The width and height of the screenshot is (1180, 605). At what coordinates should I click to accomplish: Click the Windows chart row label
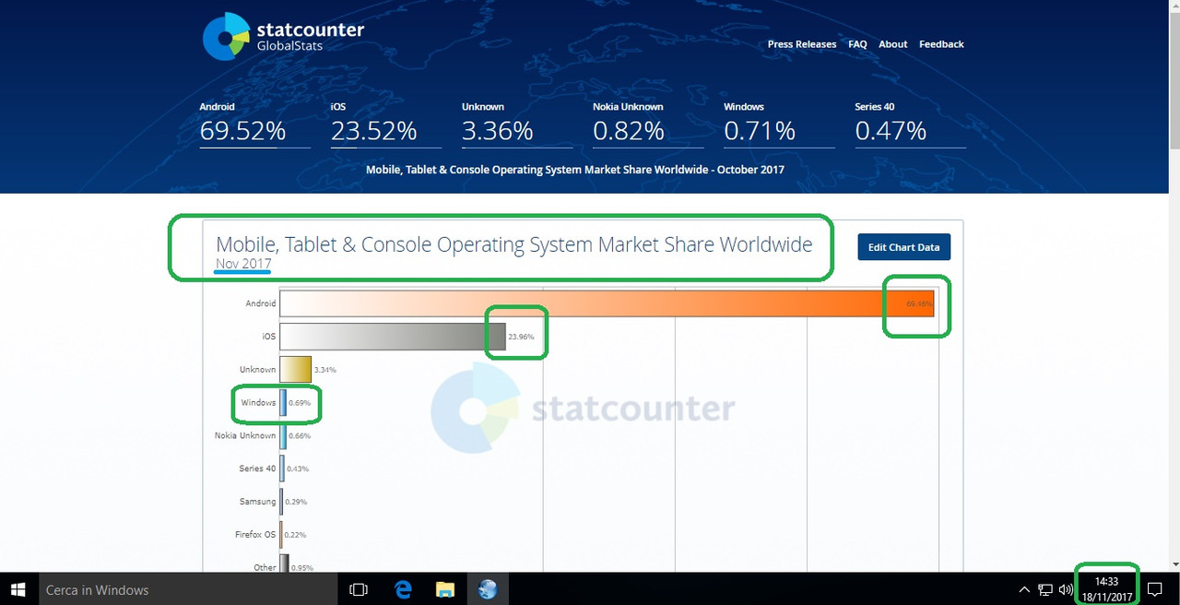(x=258, y=403)
